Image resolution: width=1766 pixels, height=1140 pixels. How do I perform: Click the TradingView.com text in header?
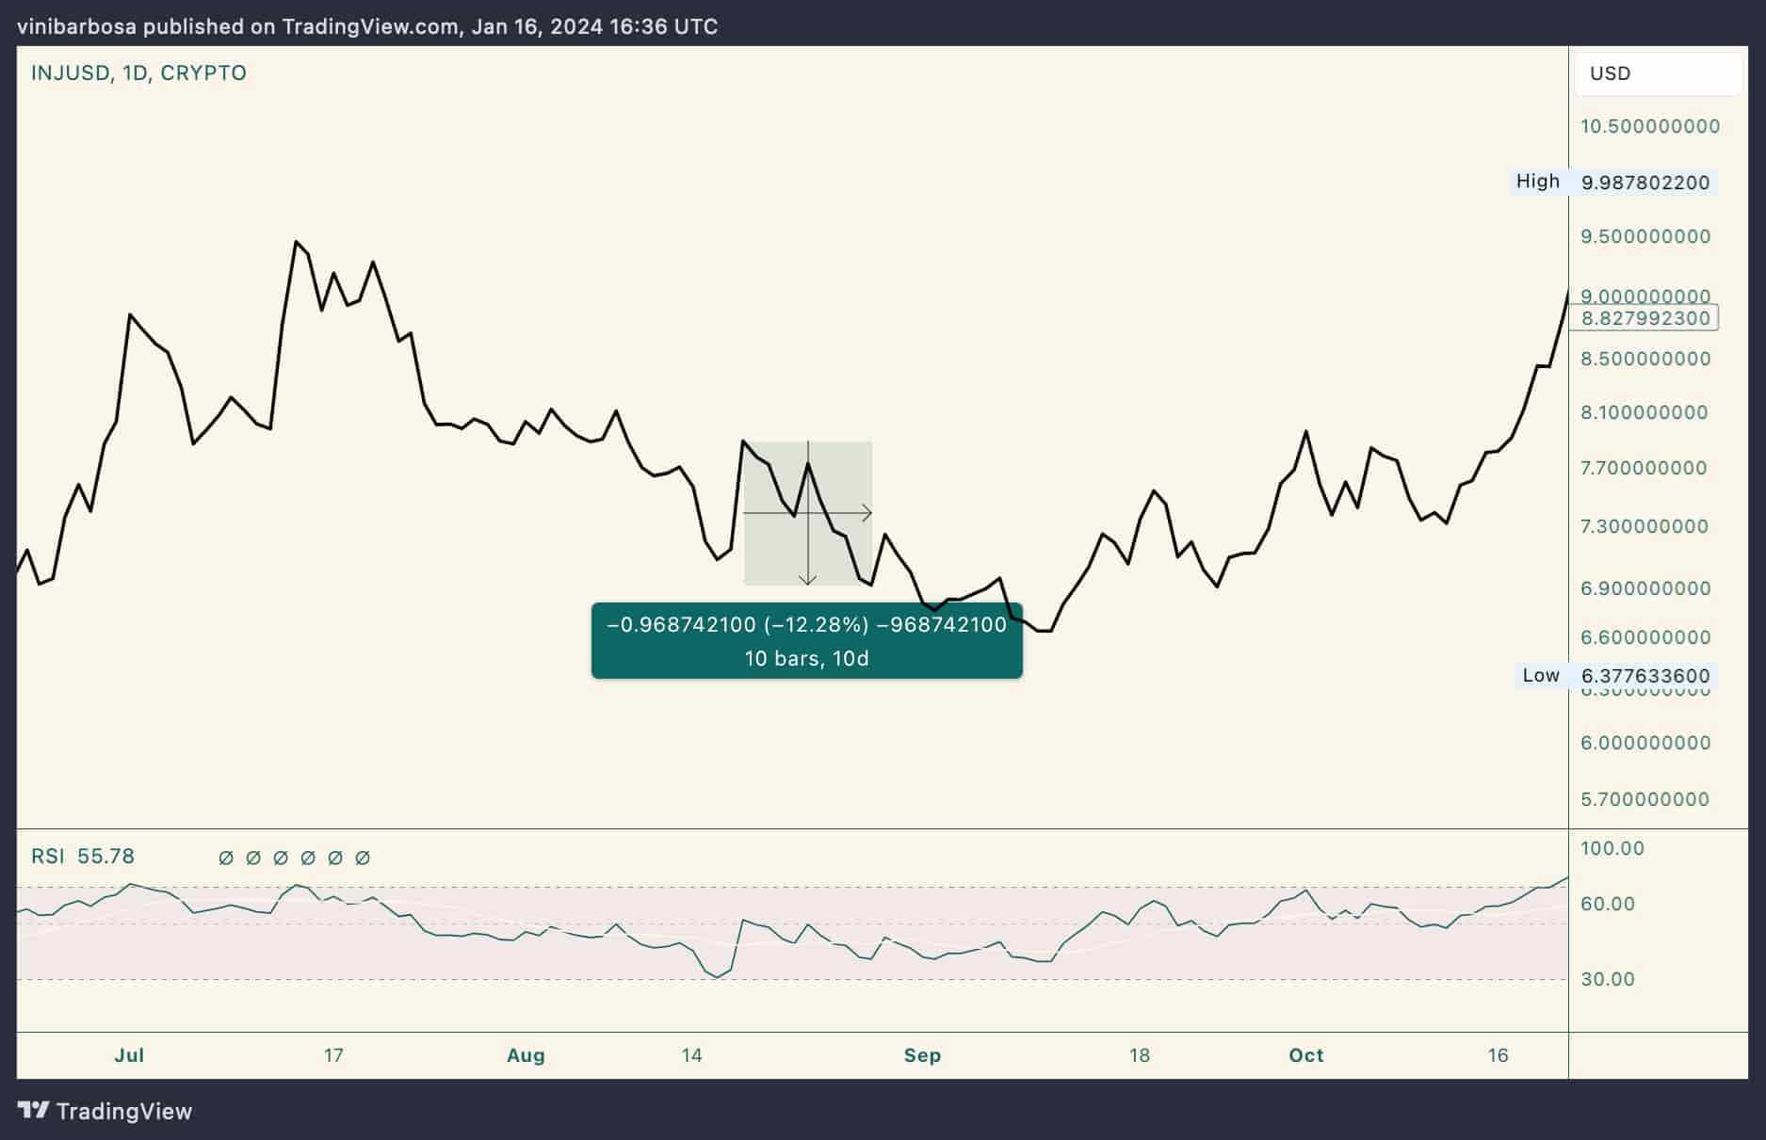tap(371, 26)
